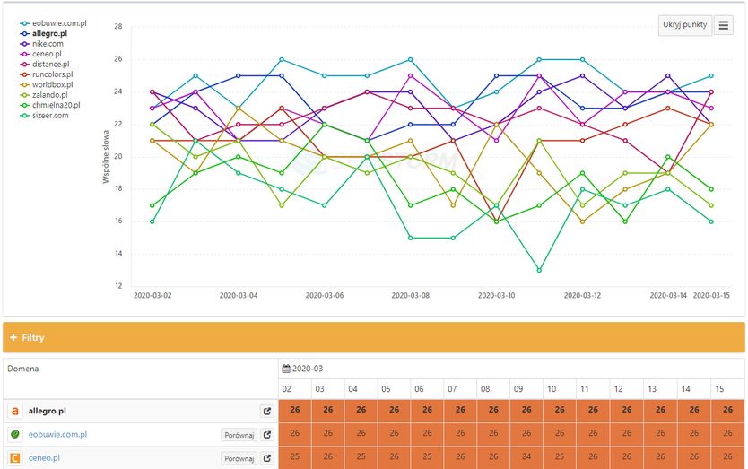Toggle distance.pl series in legend
Screen dimensions: 748x469
pos(44,64)
